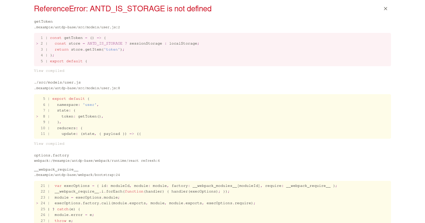The height and width of the screenshot is (223, 425).
Task: Select the options.factory stack frame
Action: pos(51,155)
